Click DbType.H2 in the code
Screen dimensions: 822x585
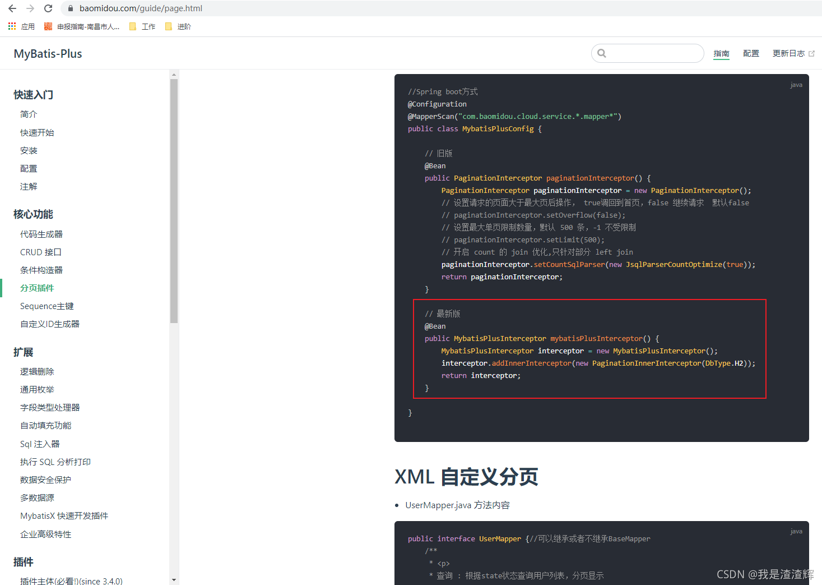coord(724,363)
